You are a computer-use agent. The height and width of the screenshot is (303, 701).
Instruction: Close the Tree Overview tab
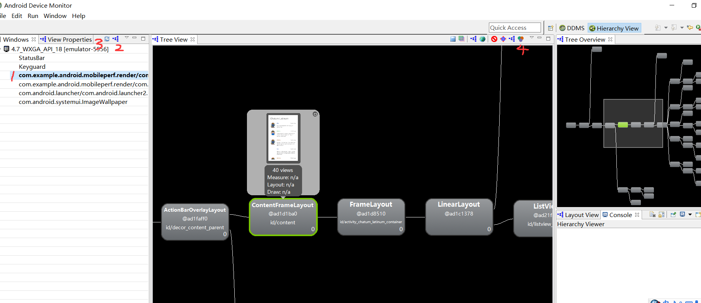610,39
